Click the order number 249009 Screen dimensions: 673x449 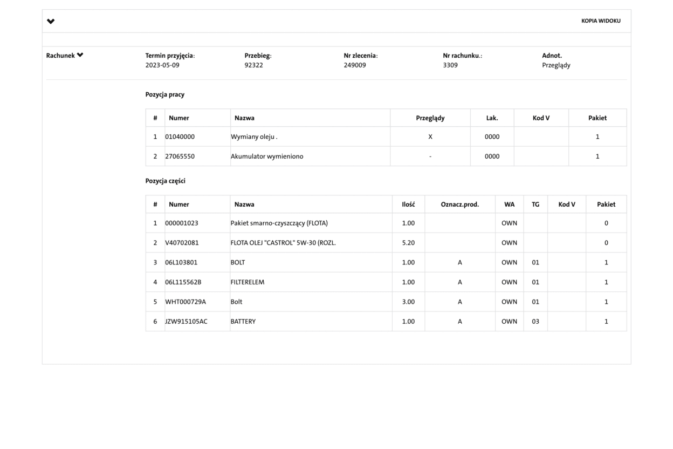355,65
